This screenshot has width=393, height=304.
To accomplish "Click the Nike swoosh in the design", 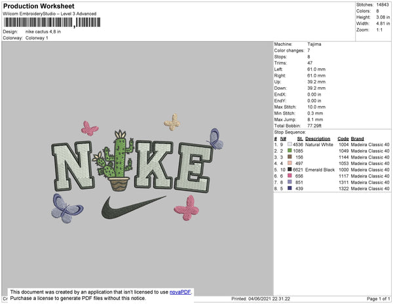I will pos(134,207).
